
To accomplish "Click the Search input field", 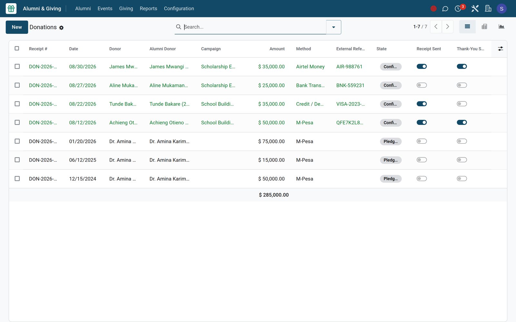I will pos(254,27).
